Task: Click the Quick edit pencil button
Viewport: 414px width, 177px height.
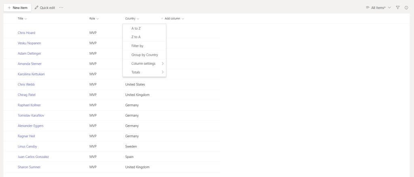Action: point(45,8)
